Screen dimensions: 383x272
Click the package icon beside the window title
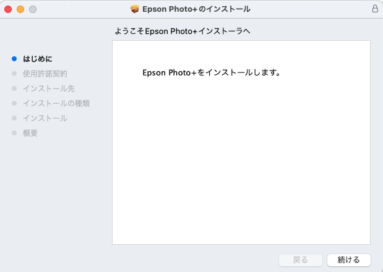click(x=135, y=9)
